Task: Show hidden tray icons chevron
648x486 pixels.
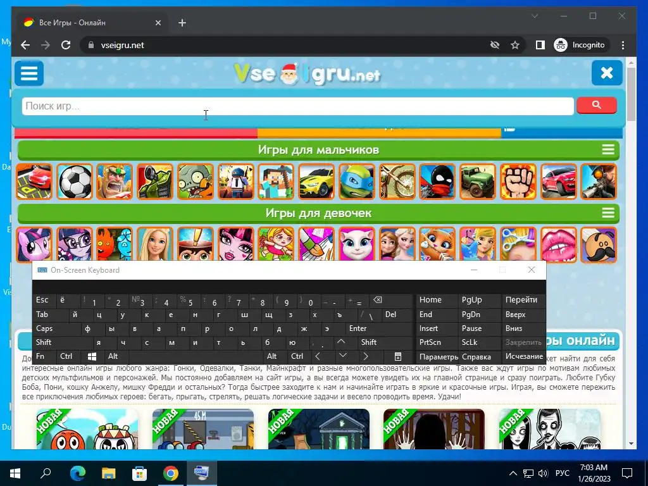Action: tap(513, 473)
